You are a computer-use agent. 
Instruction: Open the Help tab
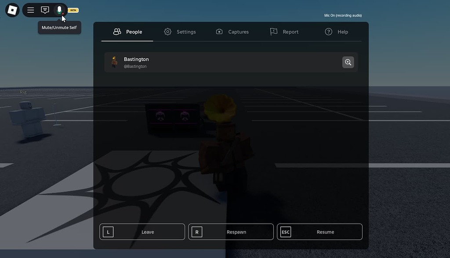[336, 32]
